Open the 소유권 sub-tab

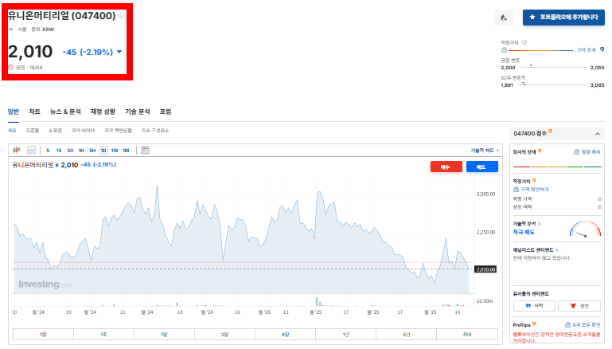[x=55, y=131]
